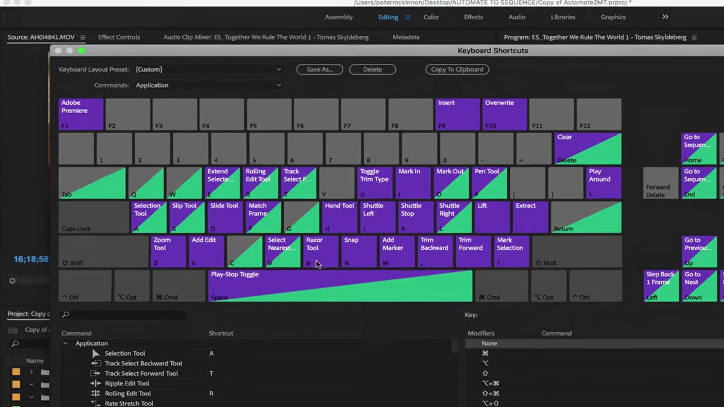Switch to the Effects workspace
Image resolution: width=724 pixels, height=407 pixels.
473,17
